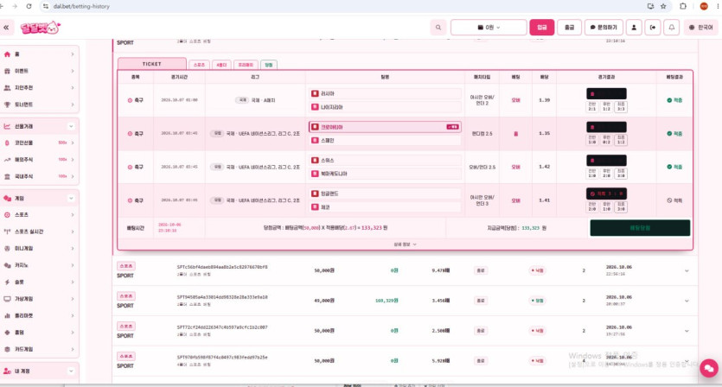Open the mini game sidebar item

tap(40, 249)
